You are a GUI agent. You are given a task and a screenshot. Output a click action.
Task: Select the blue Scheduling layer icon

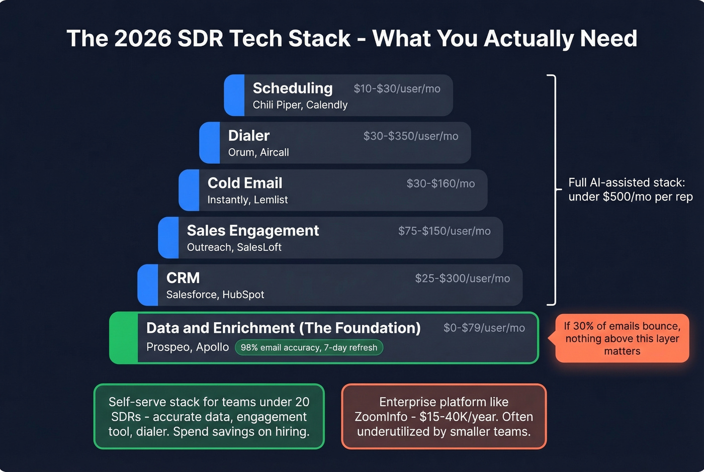pyautogui.click(x=234, y=95)
